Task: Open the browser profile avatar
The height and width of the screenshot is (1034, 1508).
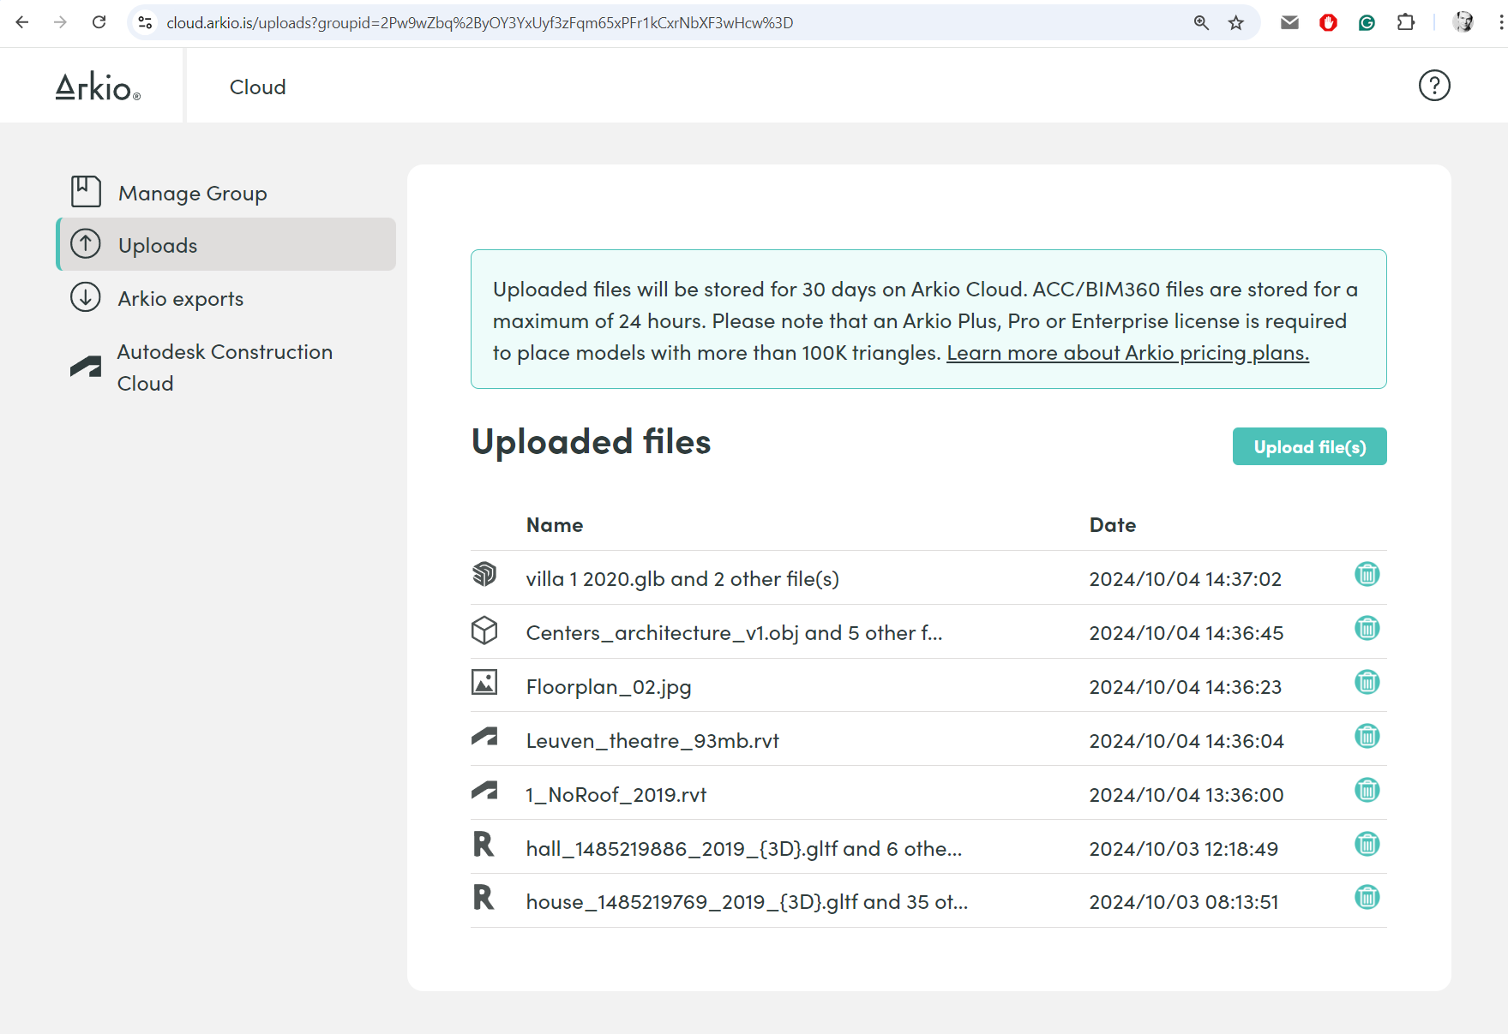Action: [x=1463, y=22]
